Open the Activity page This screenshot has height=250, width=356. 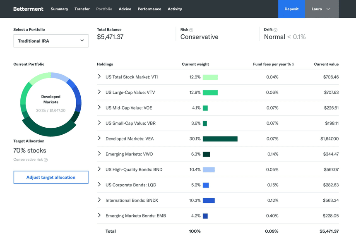coord(175,9)
